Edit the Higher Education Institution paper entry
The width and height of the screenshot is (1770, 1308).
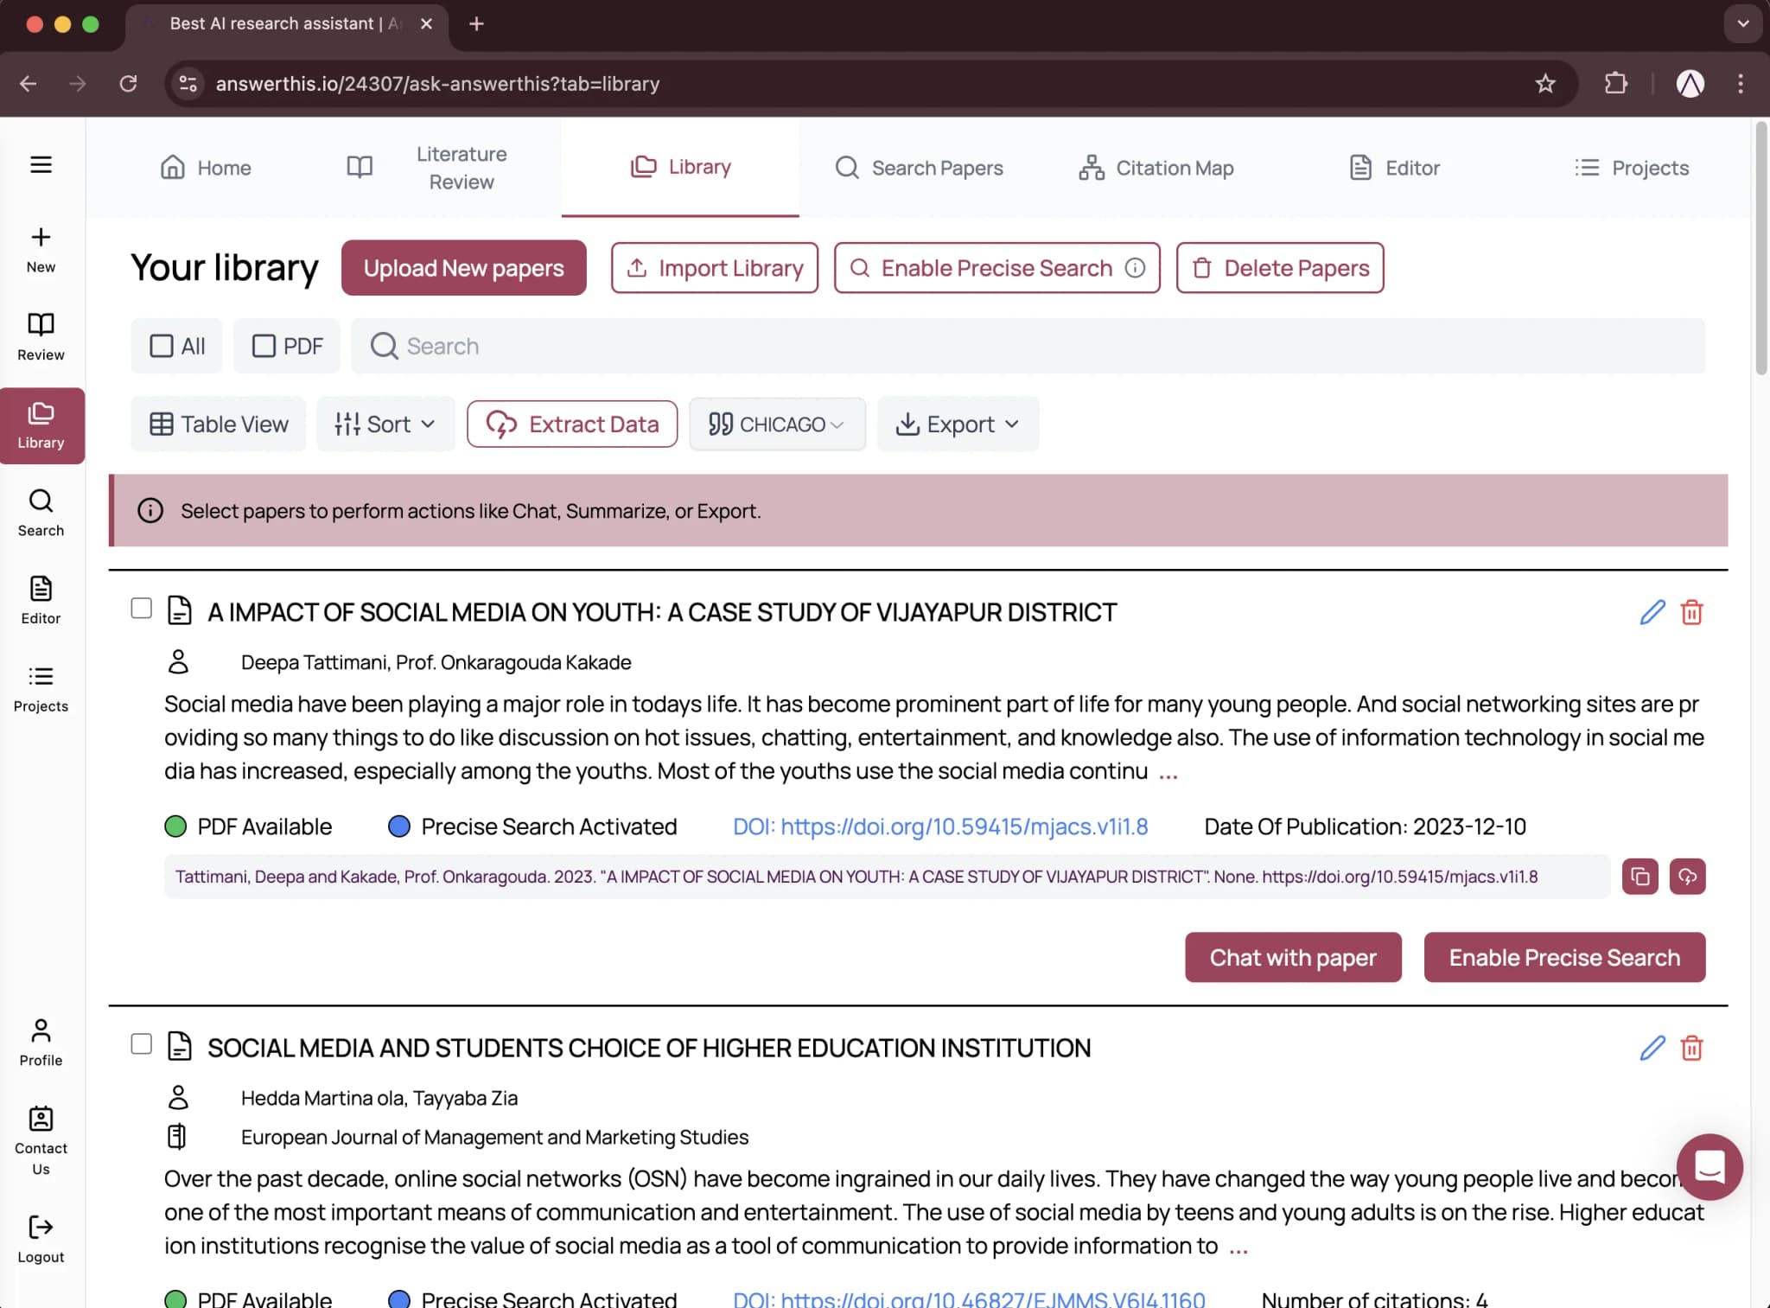[x=1652, y=1048]
